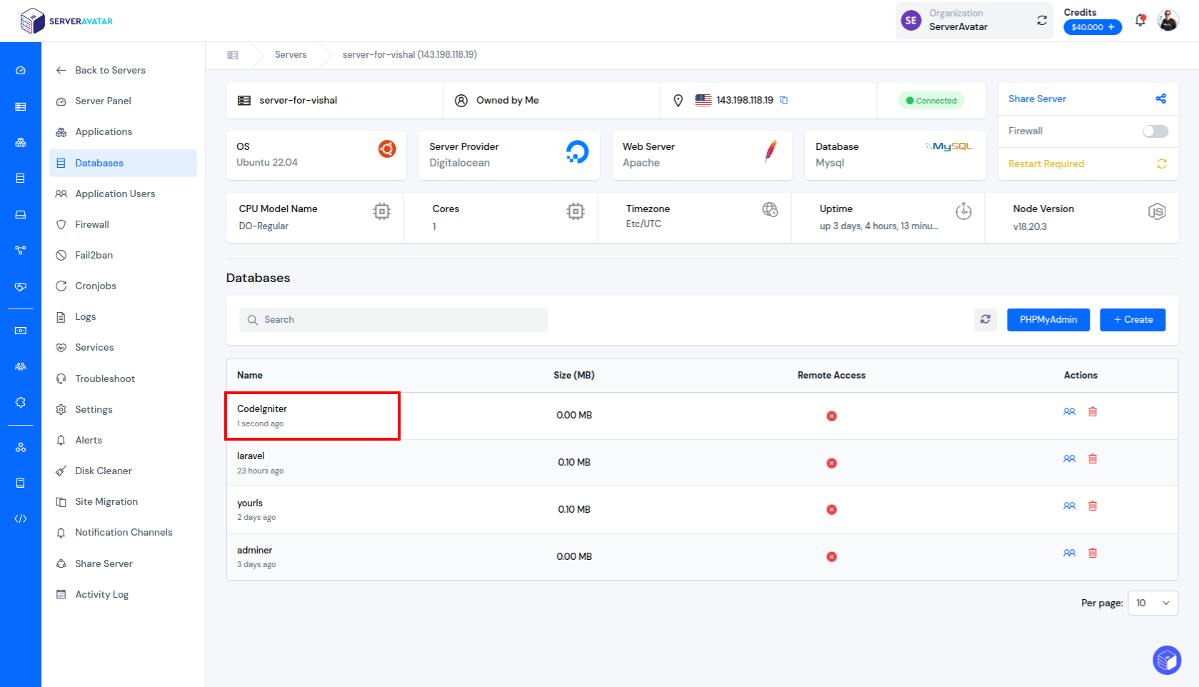Delete the yourls database
Screen dimensions: 1199x687
[1093, 506]
